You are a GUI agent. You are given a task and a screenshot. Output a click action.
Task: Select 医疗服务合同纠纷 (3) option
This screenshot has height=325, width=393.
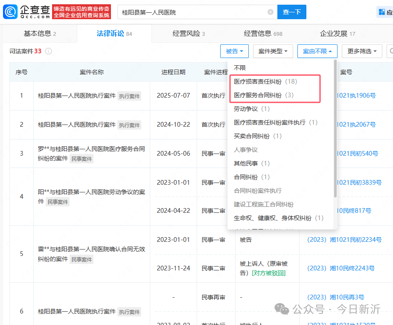pyautogui.click(x=264, y=95)
